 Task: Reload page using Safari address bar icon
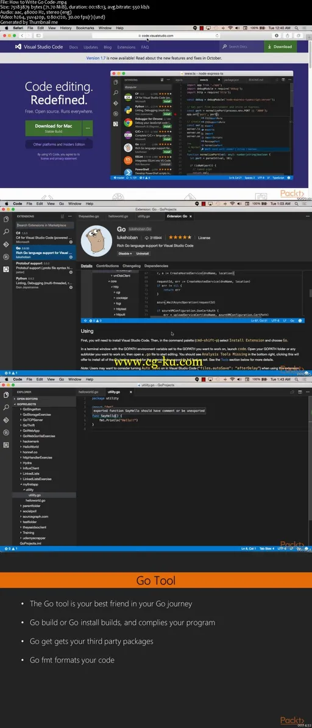point(218,35)
